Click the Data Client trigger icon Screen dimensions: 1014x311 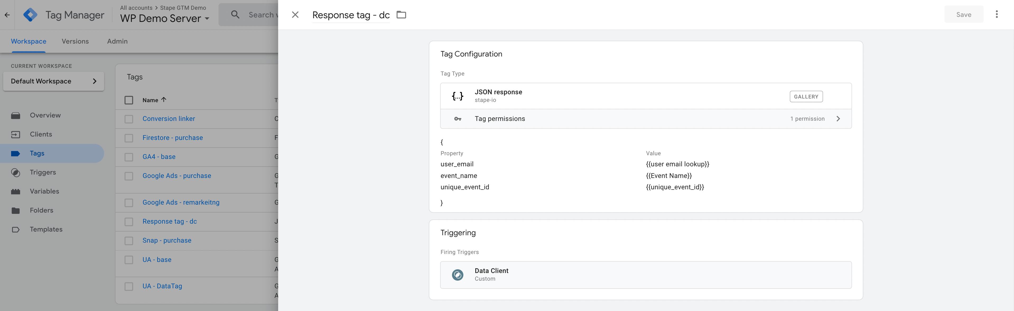457,274
